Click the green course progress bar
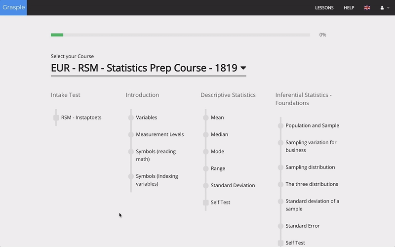395x247 pixels. [x=57, y=35]
